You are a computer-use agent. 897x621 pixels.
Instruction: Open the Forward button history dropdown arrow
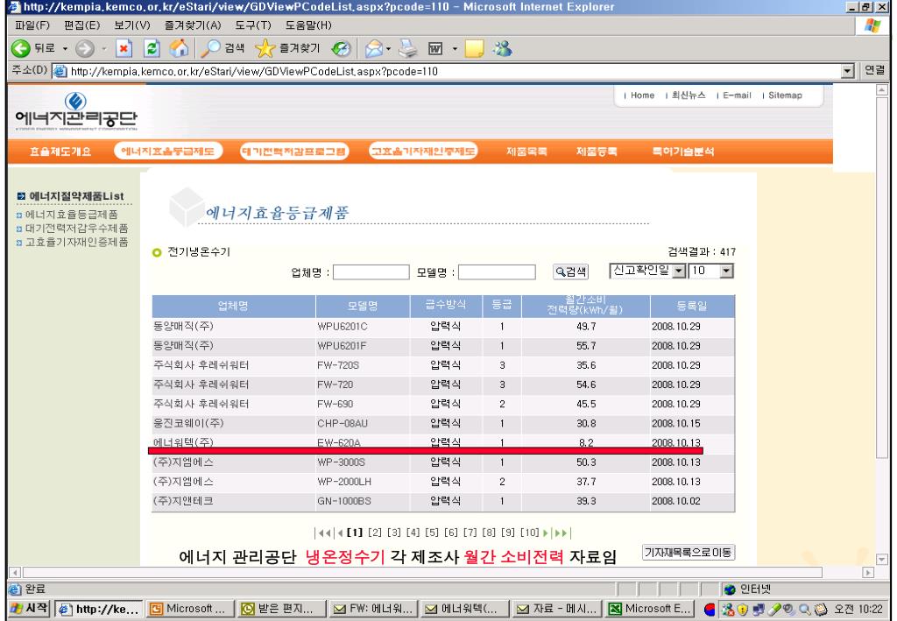[x=104, y=49]
